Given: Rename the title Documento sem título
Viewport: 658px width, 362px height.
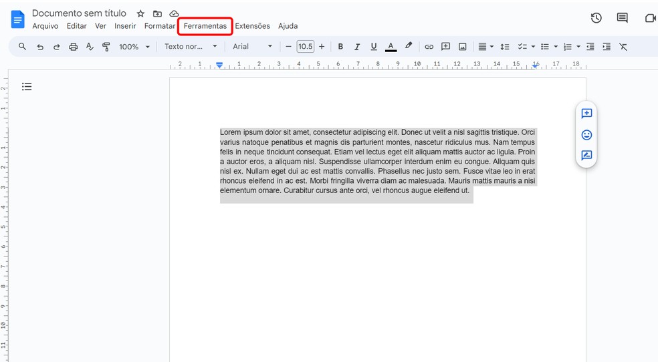Looking at the screenshot, I should point(79,13).
